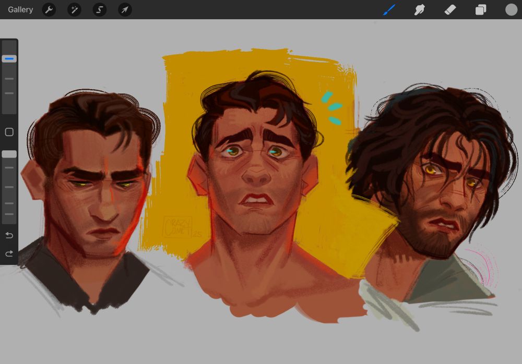Redo the last undone stroke
The height and width of the screenshot is (364, 522).
9,254
